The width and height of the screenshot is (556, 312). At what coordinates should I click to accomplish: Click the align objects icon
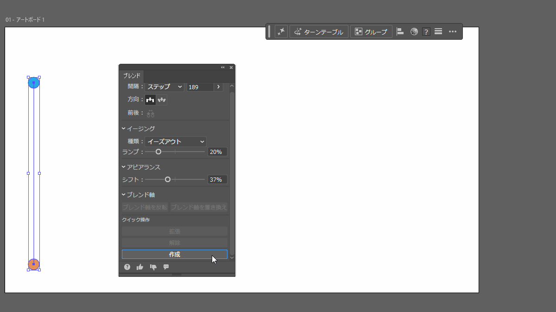(400, 31)
